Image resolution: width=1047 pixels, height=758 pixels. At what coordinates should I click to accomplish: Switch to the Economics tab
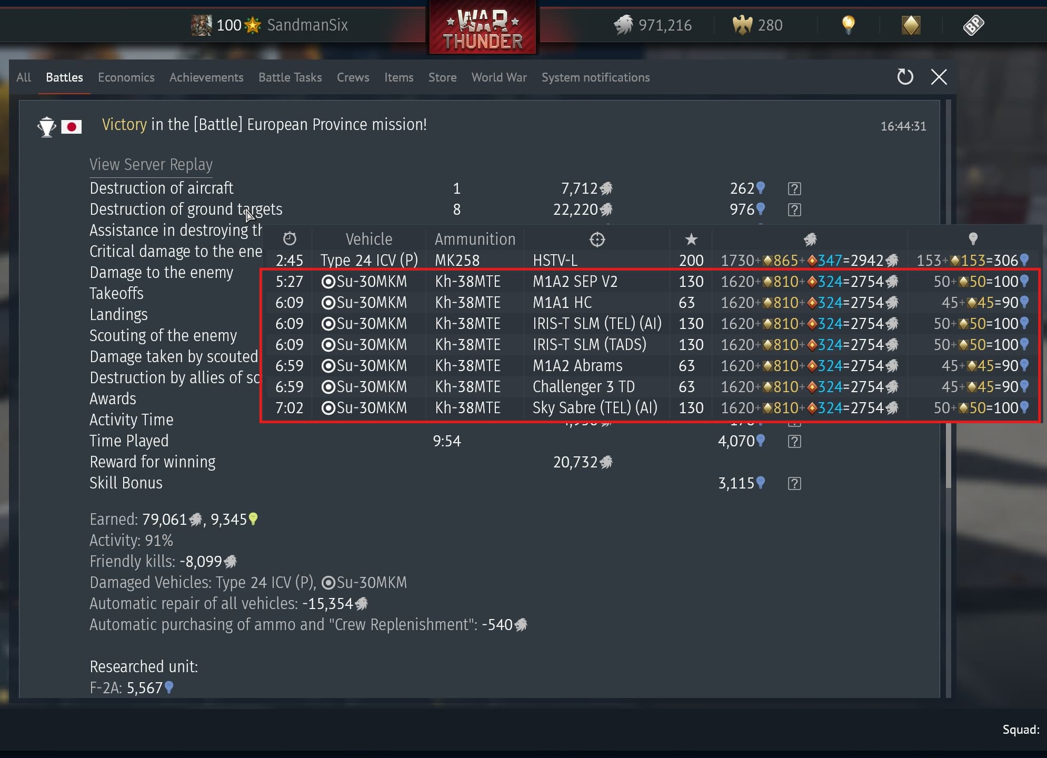pos(126,77)
